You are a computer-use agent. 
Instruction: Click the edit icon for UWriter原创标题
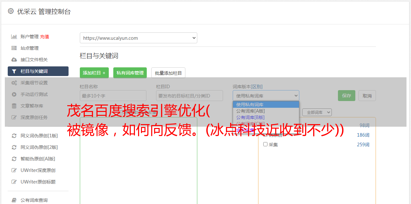coord(14,182)
